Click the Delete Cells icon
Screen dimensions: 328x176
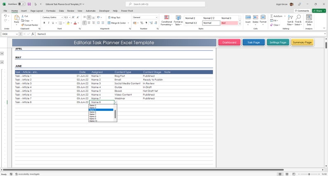pyautogui.click(x=255, y=17)
